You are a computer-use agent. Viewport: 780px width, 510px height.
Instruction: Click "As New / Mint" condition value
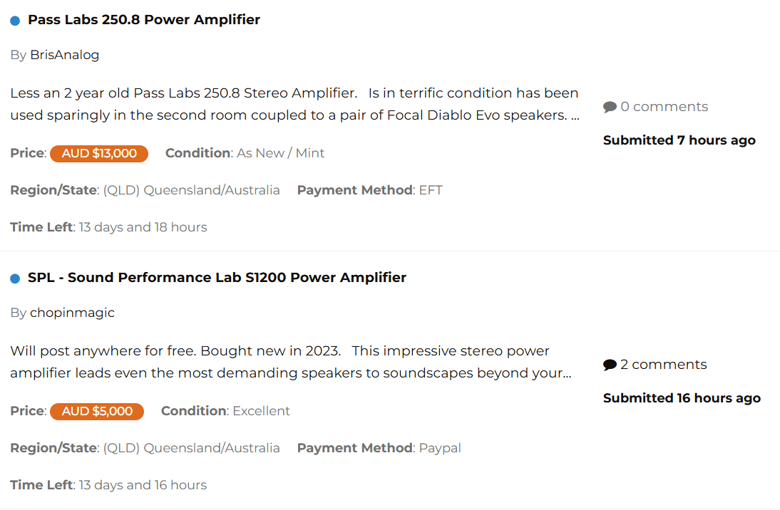coord(280,153)
